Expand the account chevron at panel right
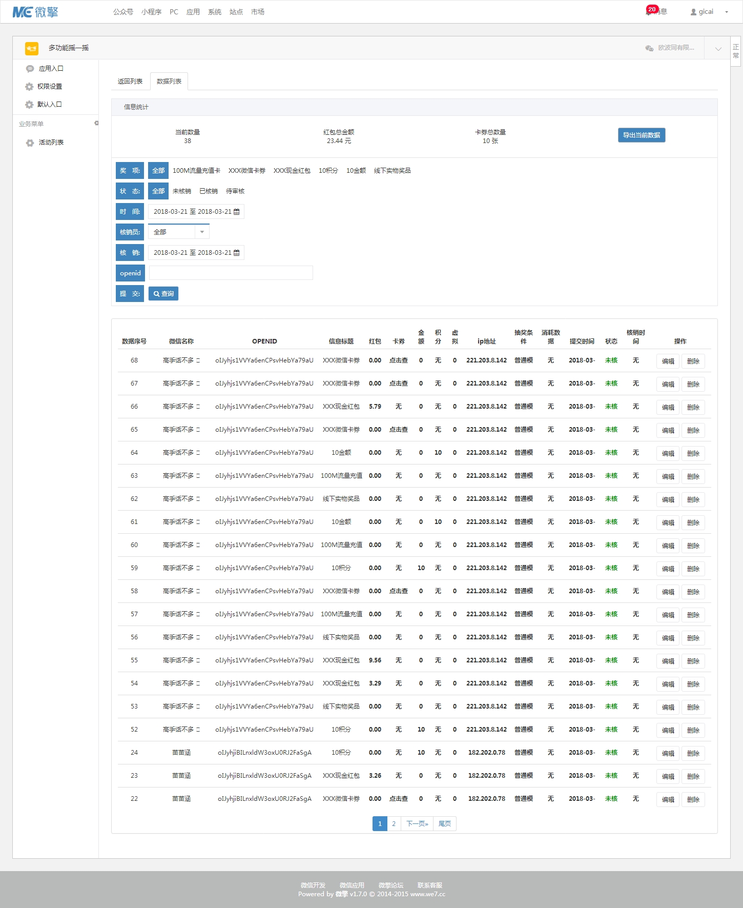Image resolution: width=743 pixels, height=908 pixels. [x=718, y=49]
